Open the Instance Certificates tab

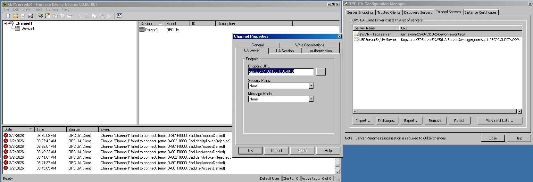pos(480,12)
